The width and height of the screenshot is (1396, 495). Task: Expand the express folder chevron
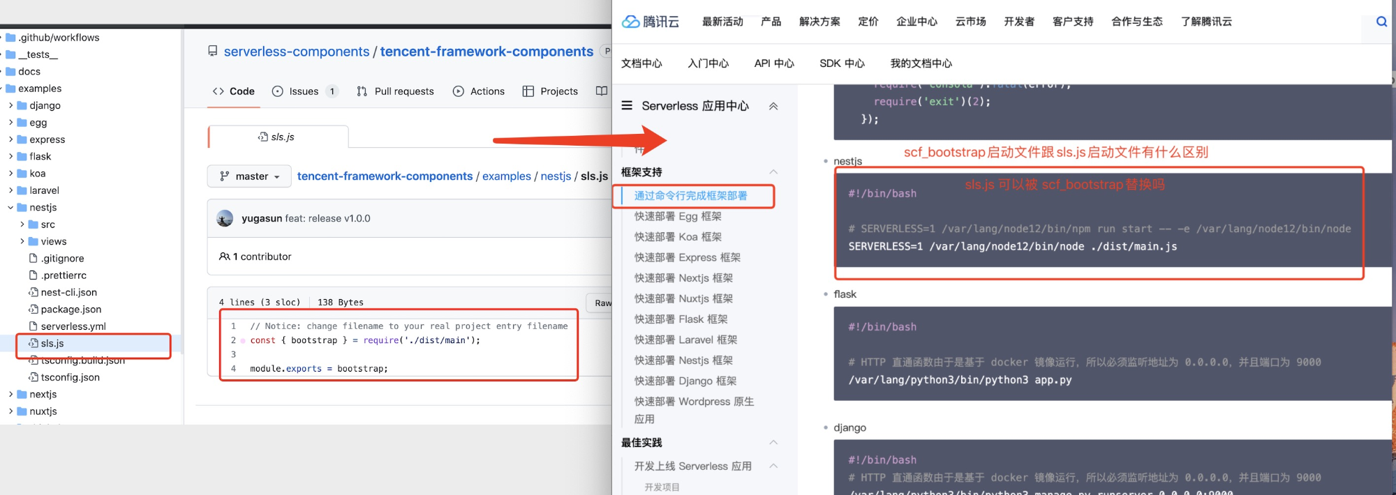(x=10, y=139)
